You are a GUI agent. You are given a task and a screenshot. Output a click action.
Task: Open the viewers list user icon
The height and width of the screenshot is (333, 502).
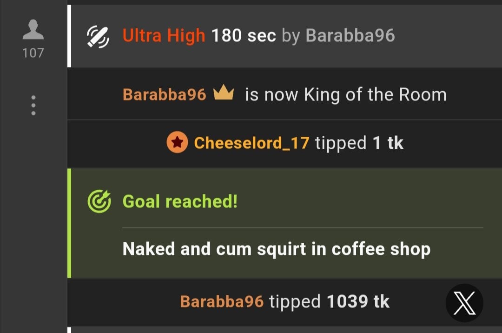click(x=33, y=29)
